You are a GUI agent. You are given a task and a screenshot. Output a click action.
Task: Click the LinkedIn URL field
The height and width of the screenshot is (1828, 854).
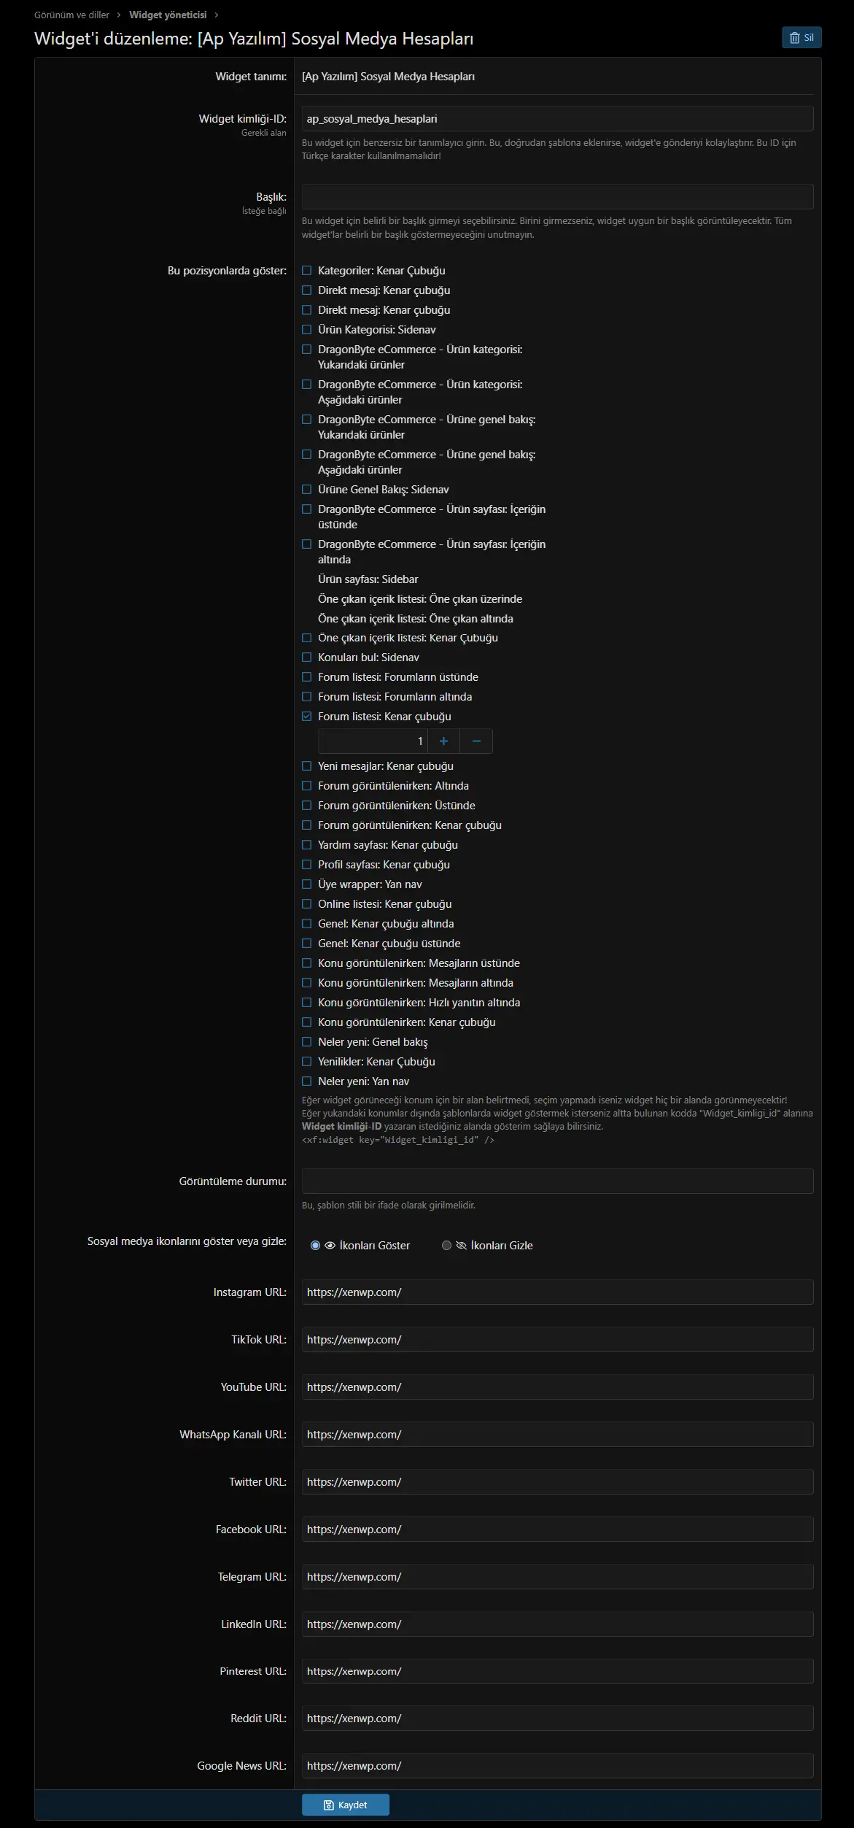(557, 1624)
